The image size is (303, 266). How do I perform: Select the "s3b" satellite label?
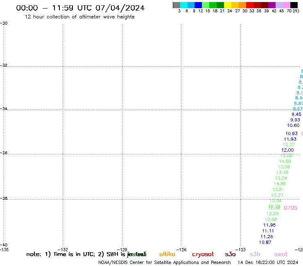(255, 254)
